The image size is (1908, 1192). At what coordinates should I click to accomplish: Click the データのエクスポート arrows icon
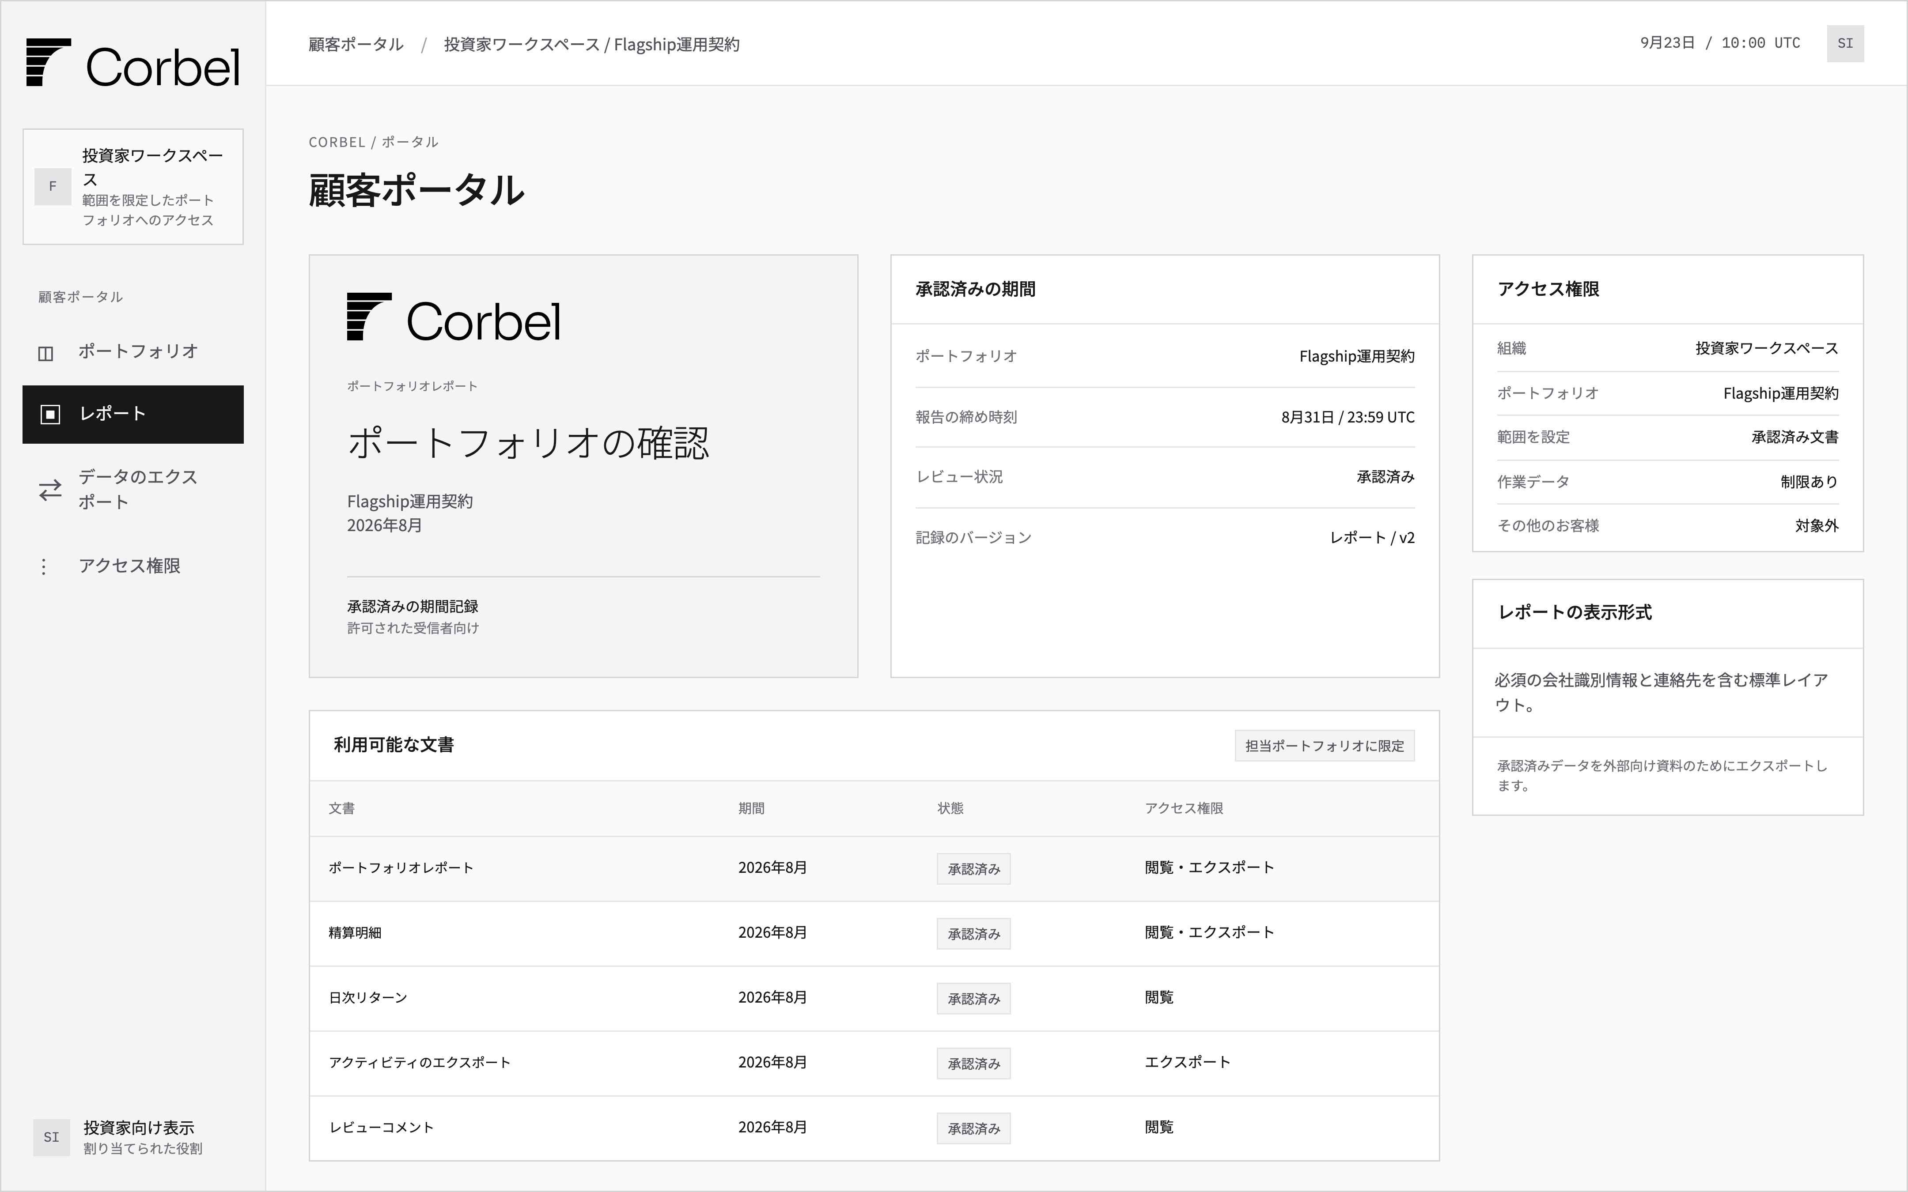[x=50, y=490]
